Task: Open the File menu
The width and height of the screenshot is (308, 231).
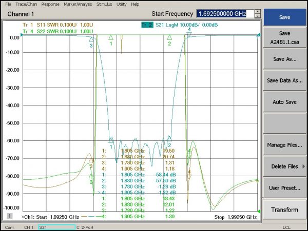Action: click(8, 4)
